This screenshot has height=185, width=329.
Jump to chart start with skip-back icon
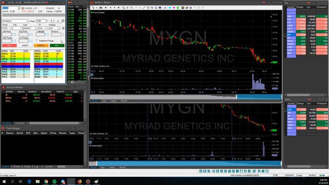tap(106, 8)
